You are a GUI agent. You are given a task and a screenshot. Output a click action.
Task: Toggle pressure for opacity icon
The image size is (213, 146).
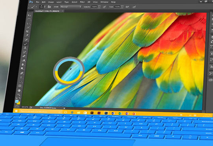[x=105, y=7]
